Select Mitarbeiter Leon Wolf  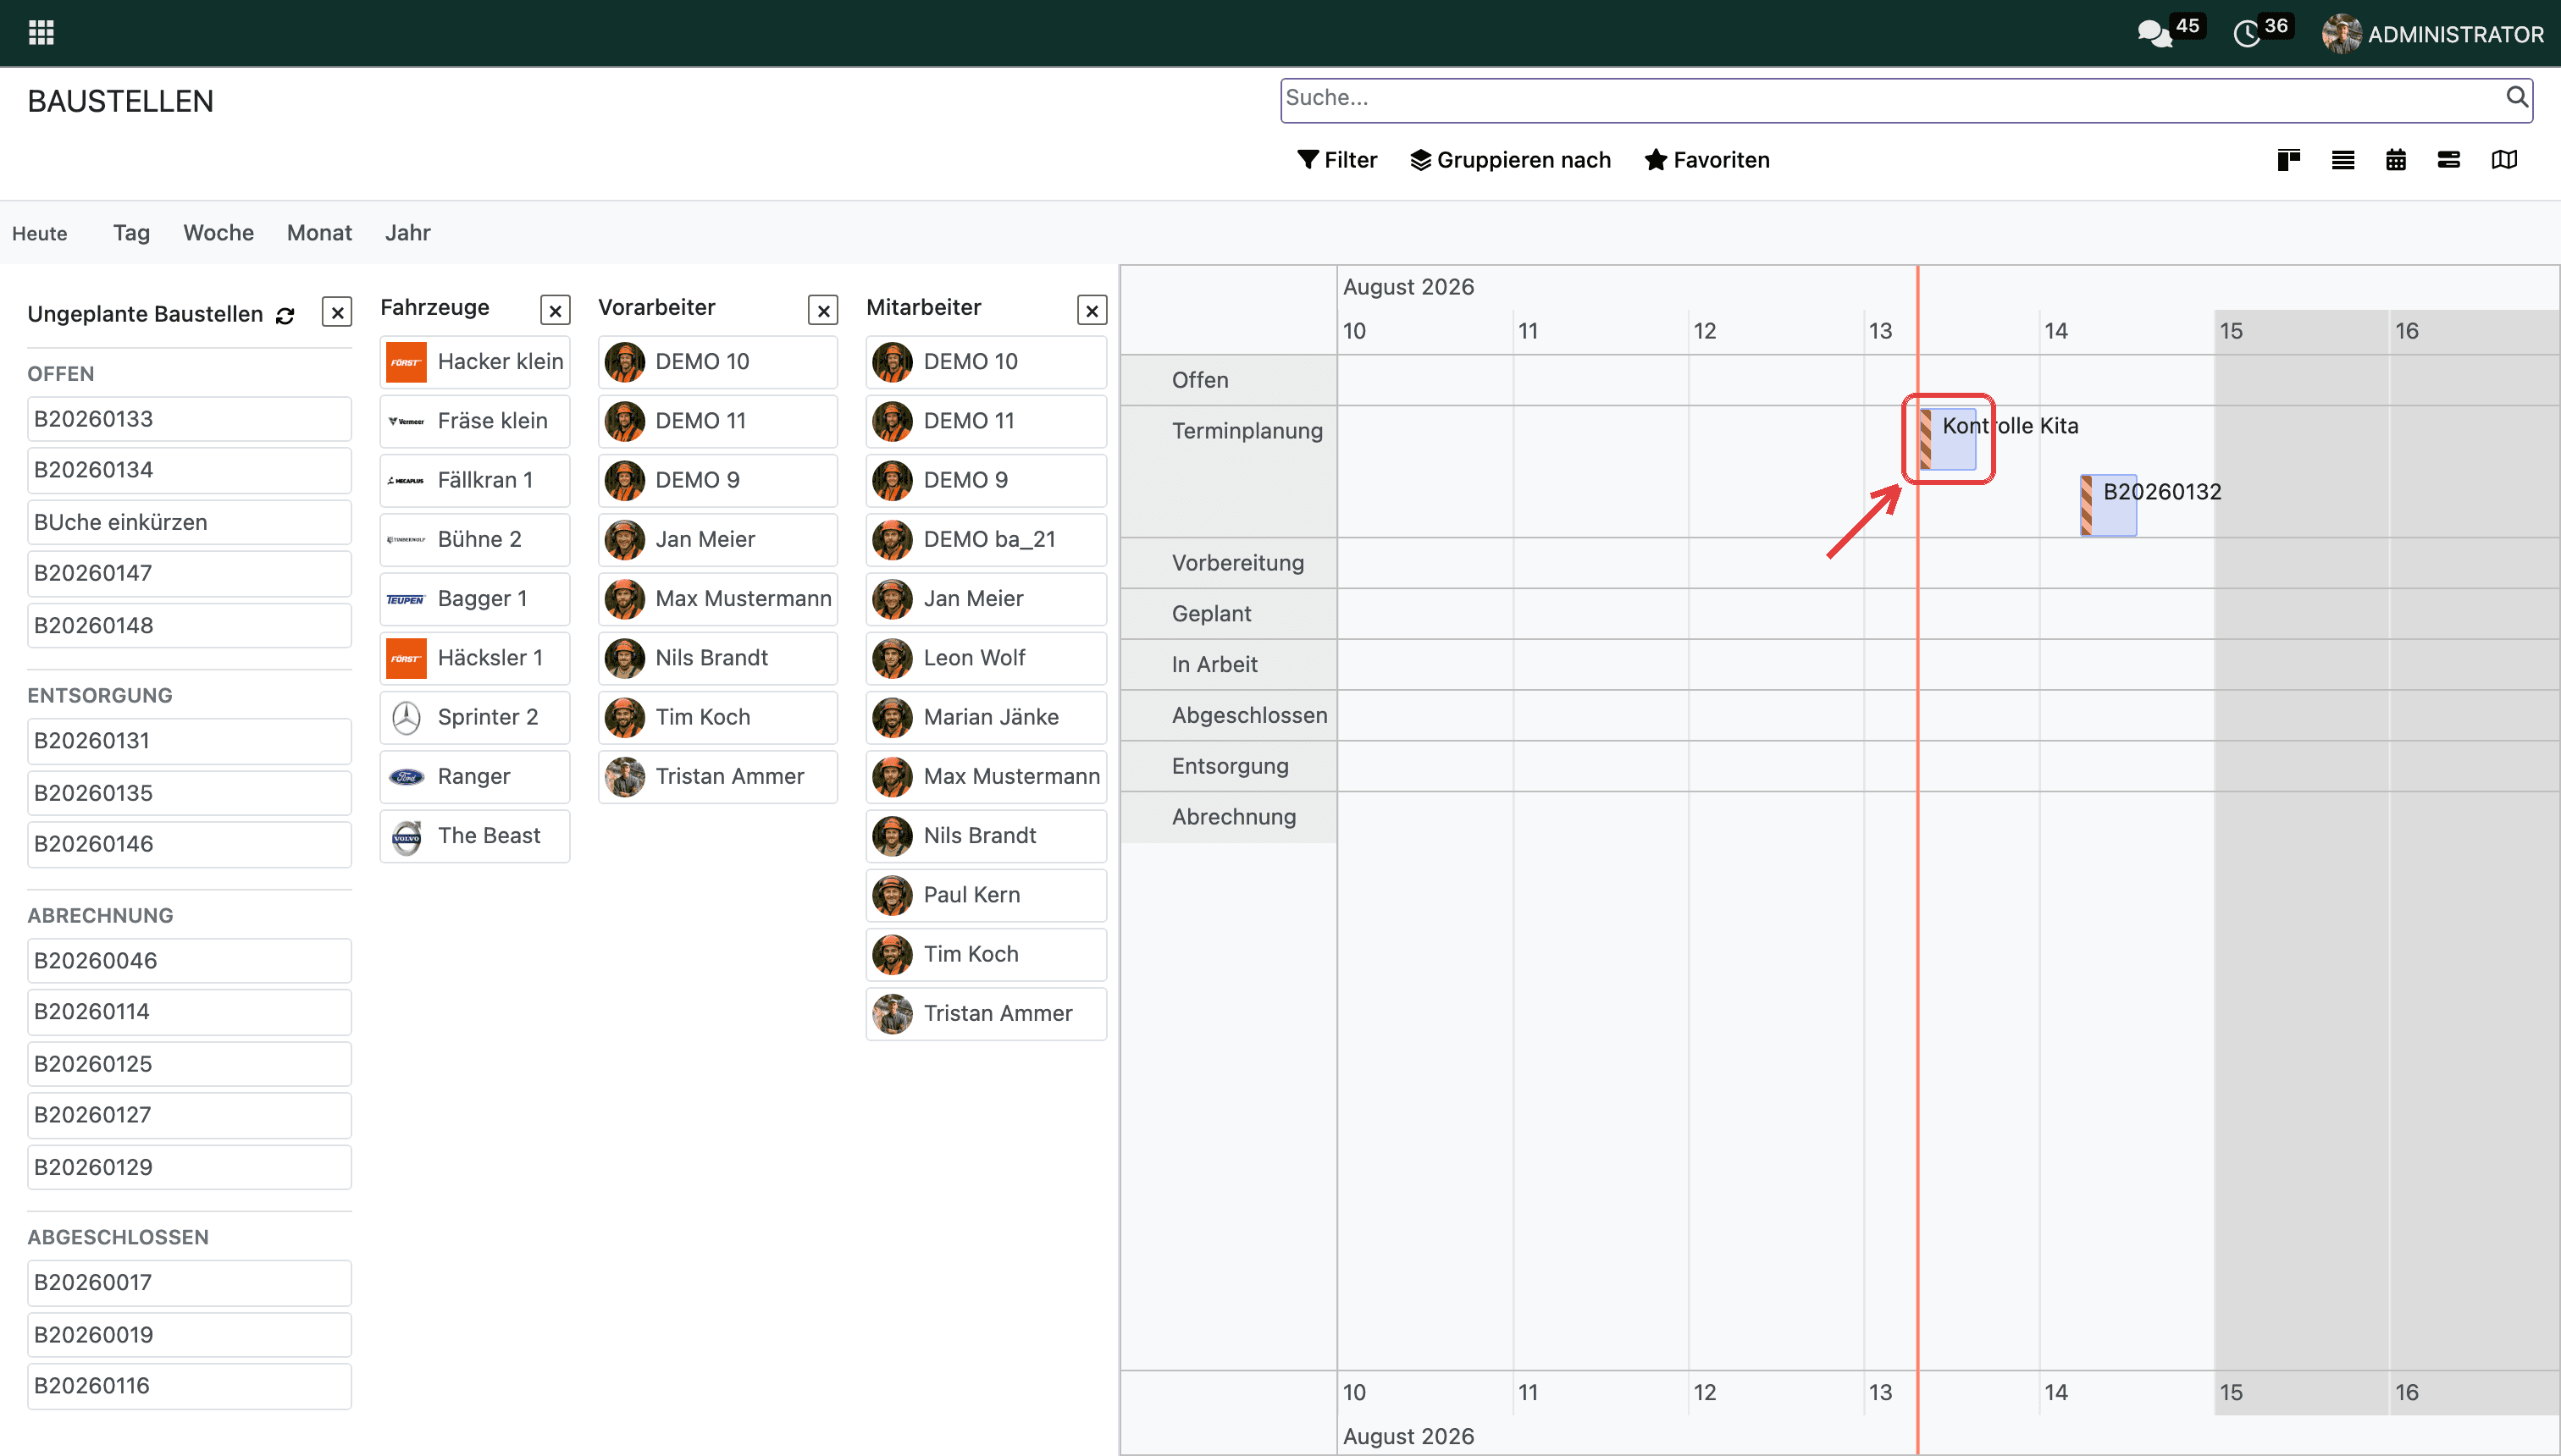point(987,658)
